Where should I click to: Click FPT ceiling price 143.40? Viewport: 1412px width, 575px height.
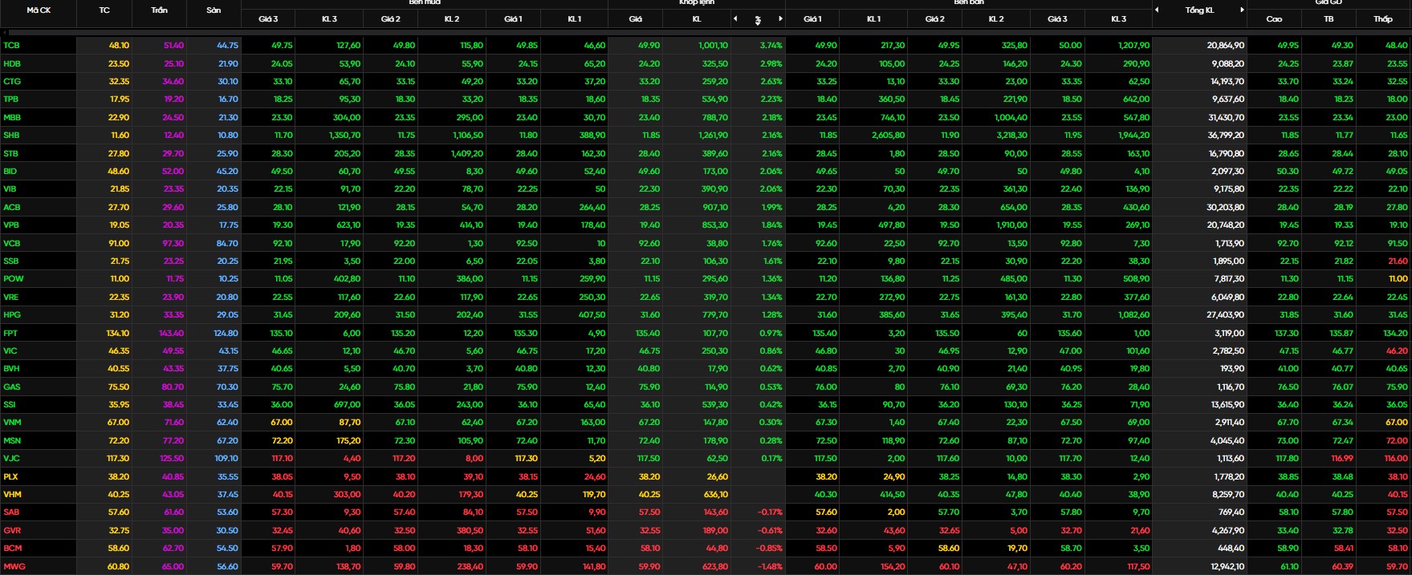coord(171,333)
